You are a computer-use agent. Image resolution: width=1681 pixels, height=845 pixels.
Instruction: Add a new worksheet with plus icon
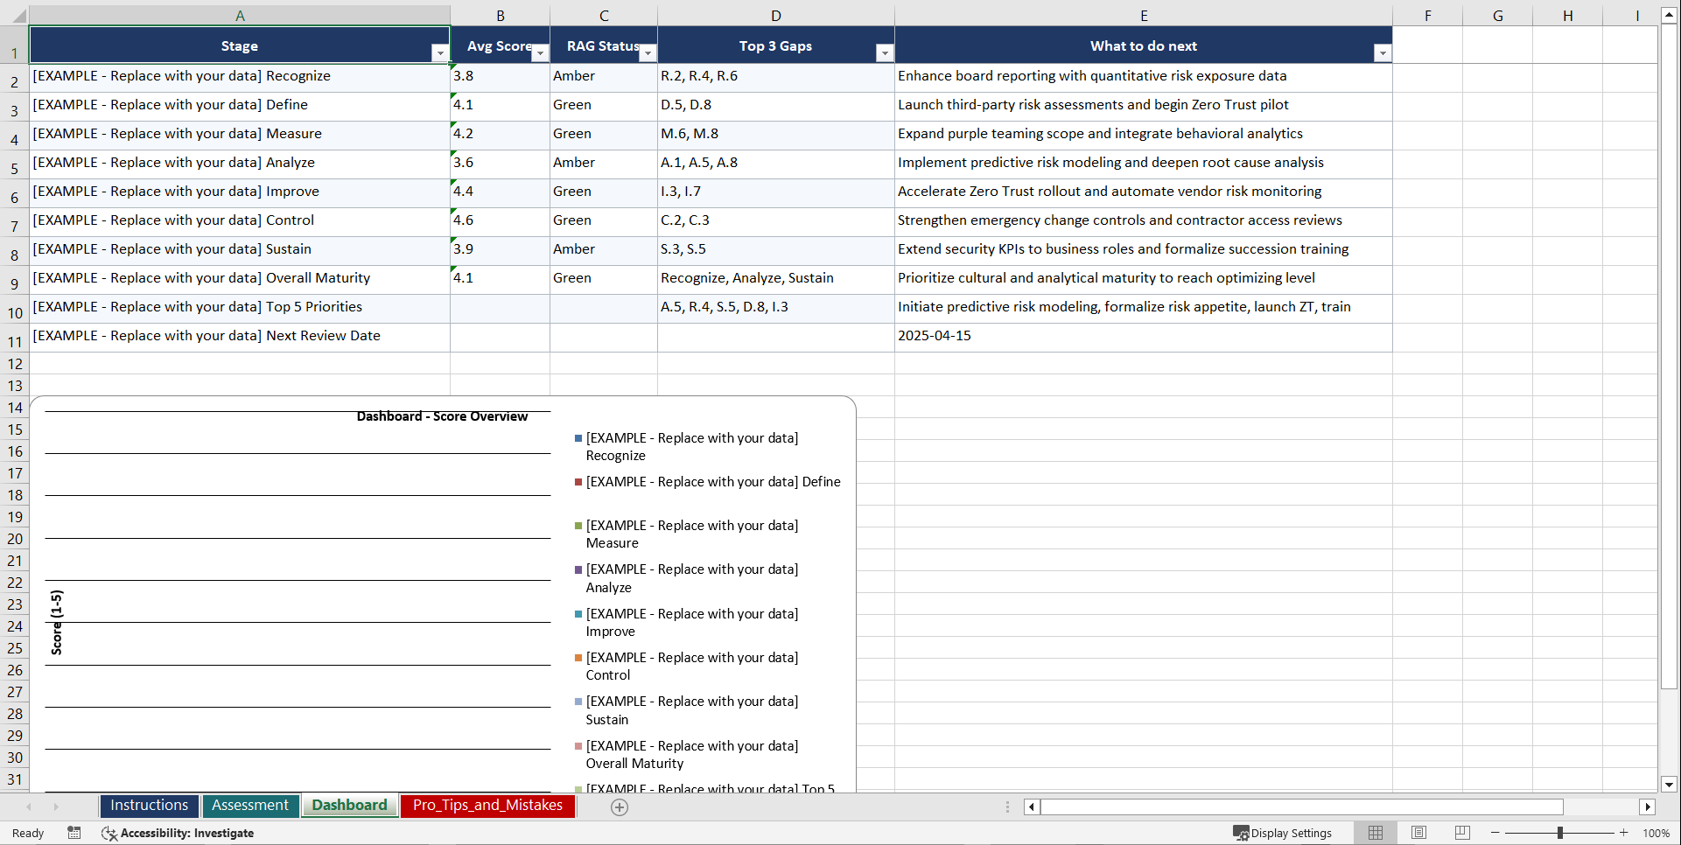click(620, 807)
